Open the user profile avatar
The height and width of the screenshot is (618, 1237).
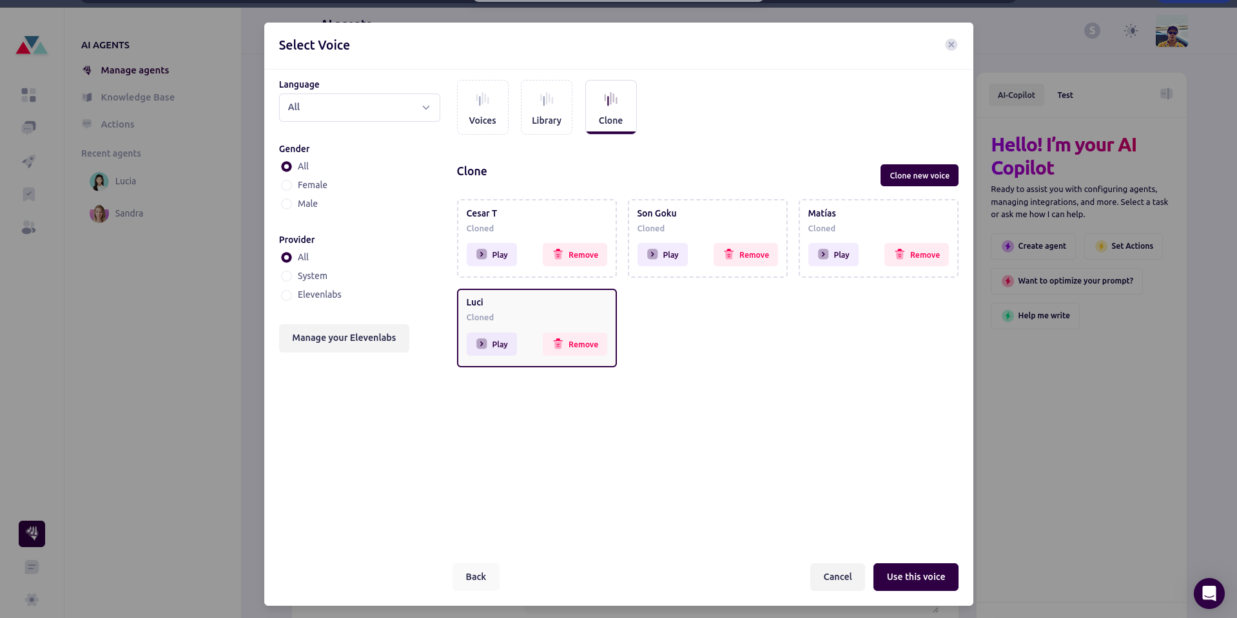[1171, 32]
